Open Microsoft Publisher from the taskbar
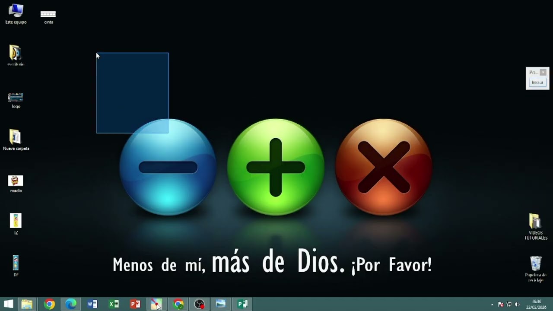This screenshot has width=553, height=311. coord(242,304)
